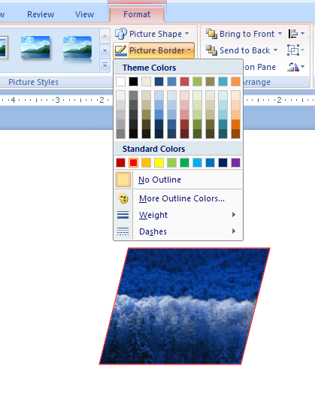The width and height of the screenshot is (315, 396).
Task: Click the Group objects icon
Action: 293,50
